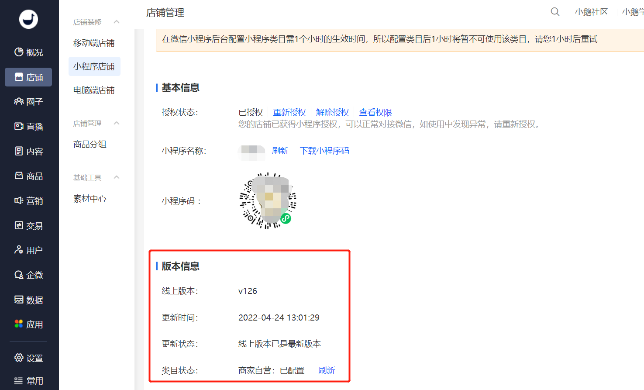The height and width of the screenshot is (390, 644).
Task: Open the 概况 overview icon in sidebar
Action: click(19, 52)
